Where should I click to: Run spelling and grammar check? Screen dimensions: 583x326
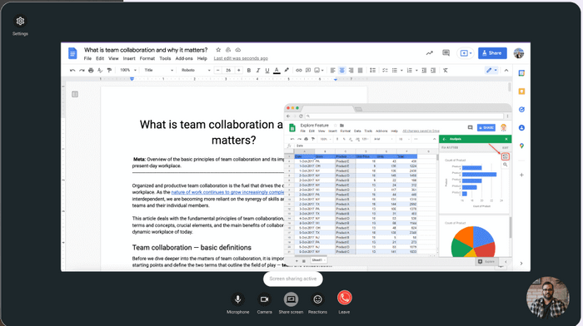100,70
